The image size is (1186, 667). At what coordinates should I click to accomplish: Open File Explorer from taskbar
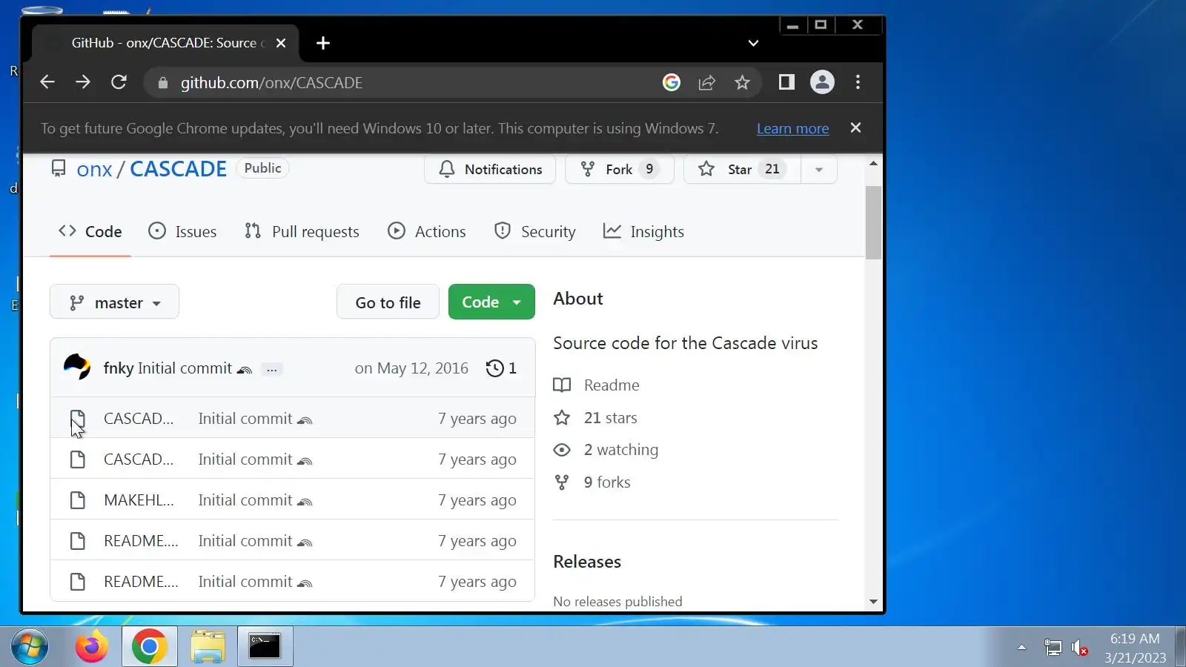point(208,647)
